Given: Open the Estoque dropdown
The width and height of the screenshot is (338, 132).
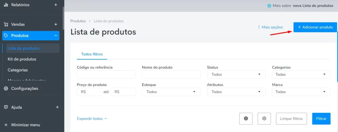Looking at the screenshot, I should pyautogui.click(x=171, y=92).
